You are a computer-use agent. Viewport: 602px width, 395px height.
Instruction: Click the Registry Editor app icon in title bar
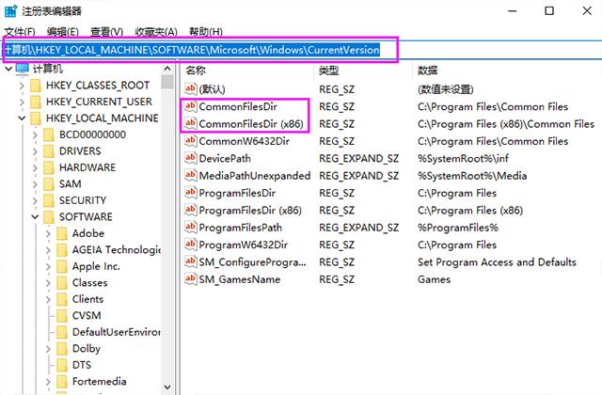12,10
